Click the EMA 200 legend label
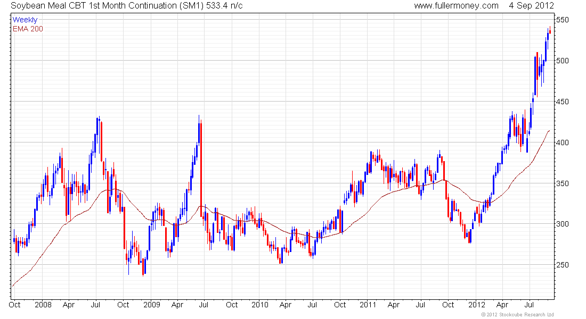The width and height of the screenshot is (586, 319). click(28, 29)
